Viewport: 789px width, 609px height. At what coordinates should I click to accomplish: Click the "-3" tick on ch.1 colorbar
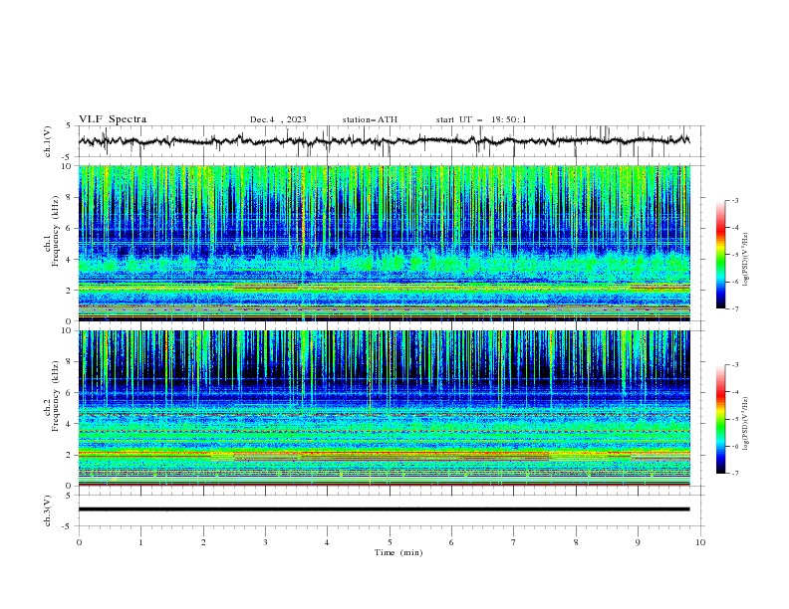pyautogui.click(x=735, y=200)
